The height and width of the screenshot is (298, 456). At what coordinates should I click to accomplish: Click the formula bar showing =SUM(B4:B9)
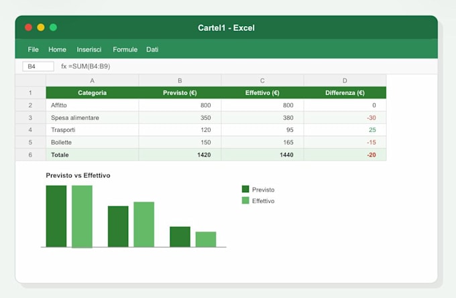coord(86,66)
